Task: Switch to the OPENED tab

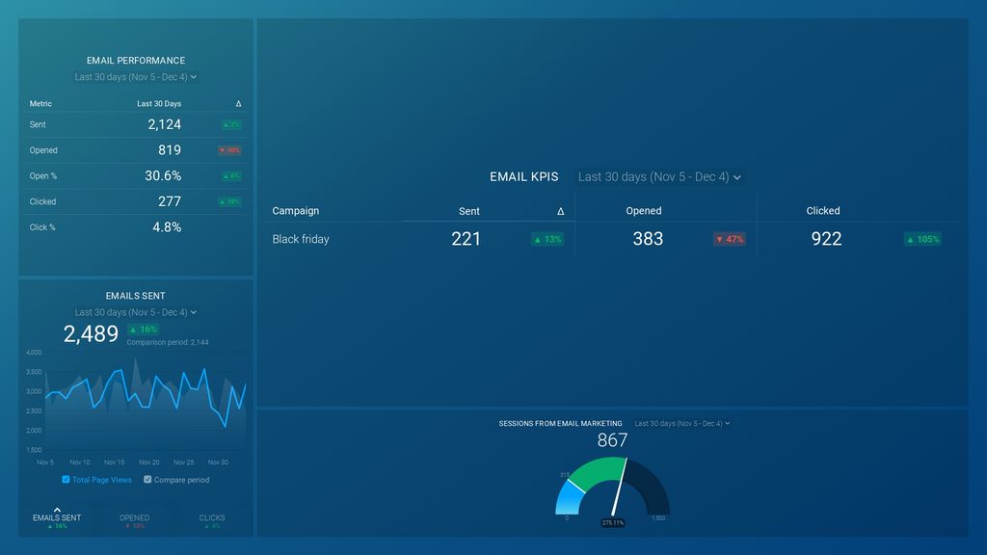Action: click(x=134, y=519)
